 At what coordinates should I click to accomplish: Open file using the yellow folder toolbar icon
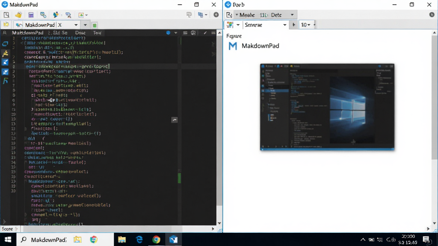coord(18,15)
